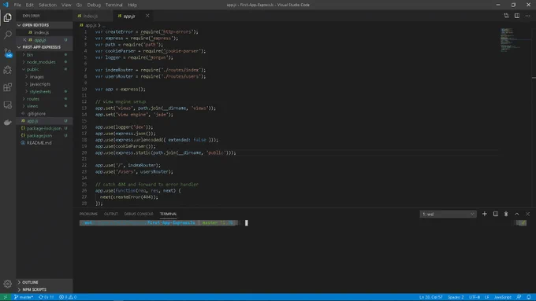536x301 pixels.
Task: Switch to the index.js editor tab
Action: coord(93,16)
